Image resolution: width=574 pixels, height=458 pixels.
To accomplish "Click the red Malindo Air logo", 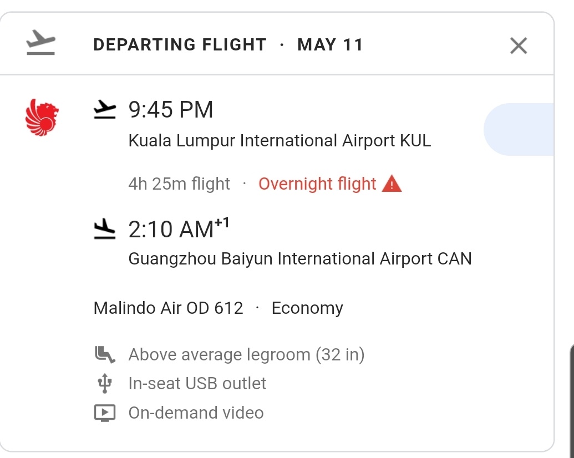I will click(42, 118).
